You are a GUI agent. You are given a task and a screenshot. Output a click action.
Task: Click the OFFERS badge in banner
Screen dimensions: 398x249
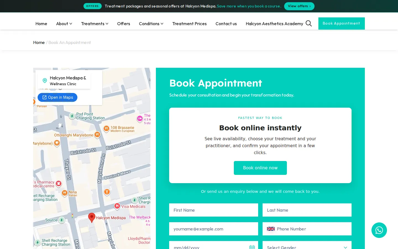pos(92,6)
